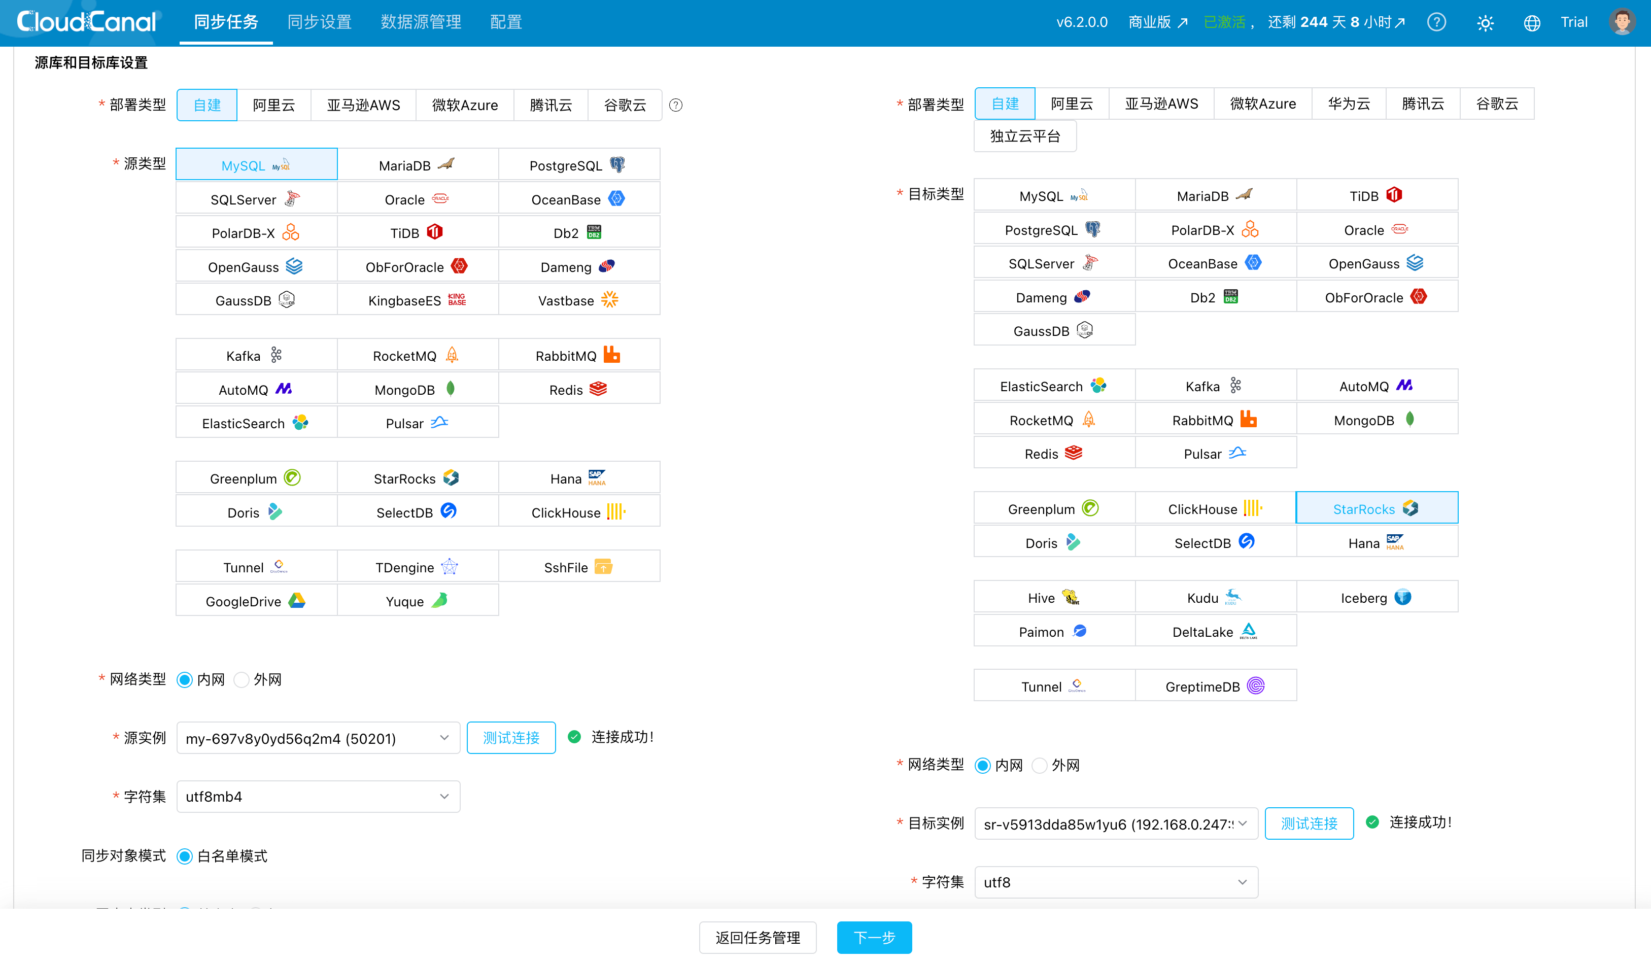Image resolution: width=1651 pixels, height=962 pixels.
Task: Click the CloudCanal logo
Action: pos(87,22)
